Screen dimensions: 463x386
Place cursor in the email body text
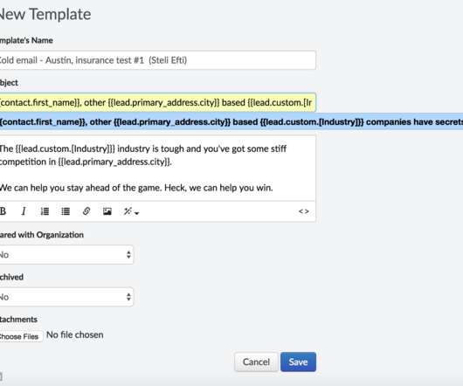[157, 169]
